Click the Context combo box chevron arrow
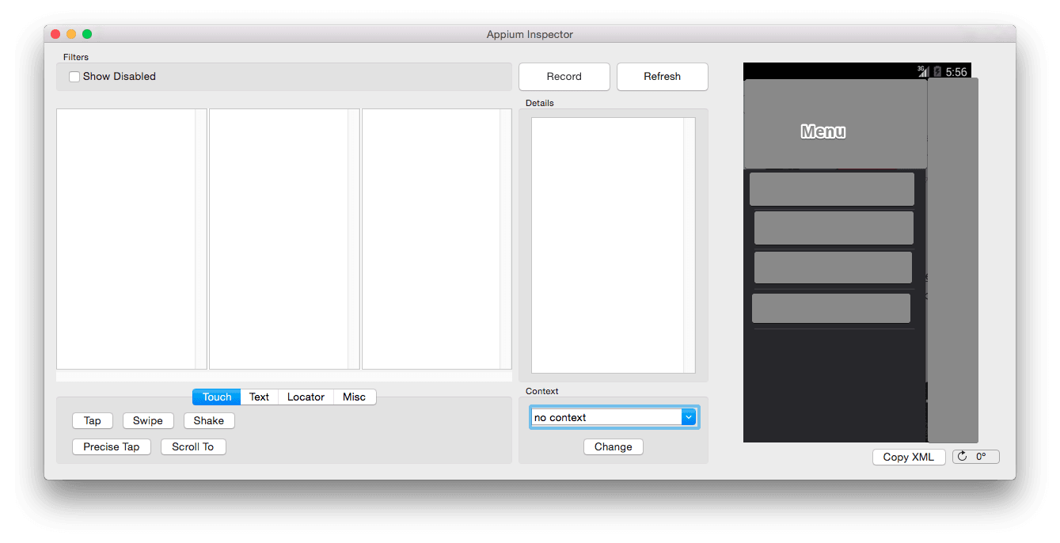Viewport: 1060px width, 543px height. (688, 416)
